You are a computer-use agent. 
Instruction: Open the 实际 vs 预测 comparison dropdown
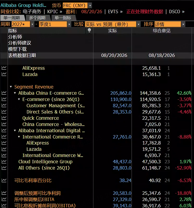click(138, 24)
